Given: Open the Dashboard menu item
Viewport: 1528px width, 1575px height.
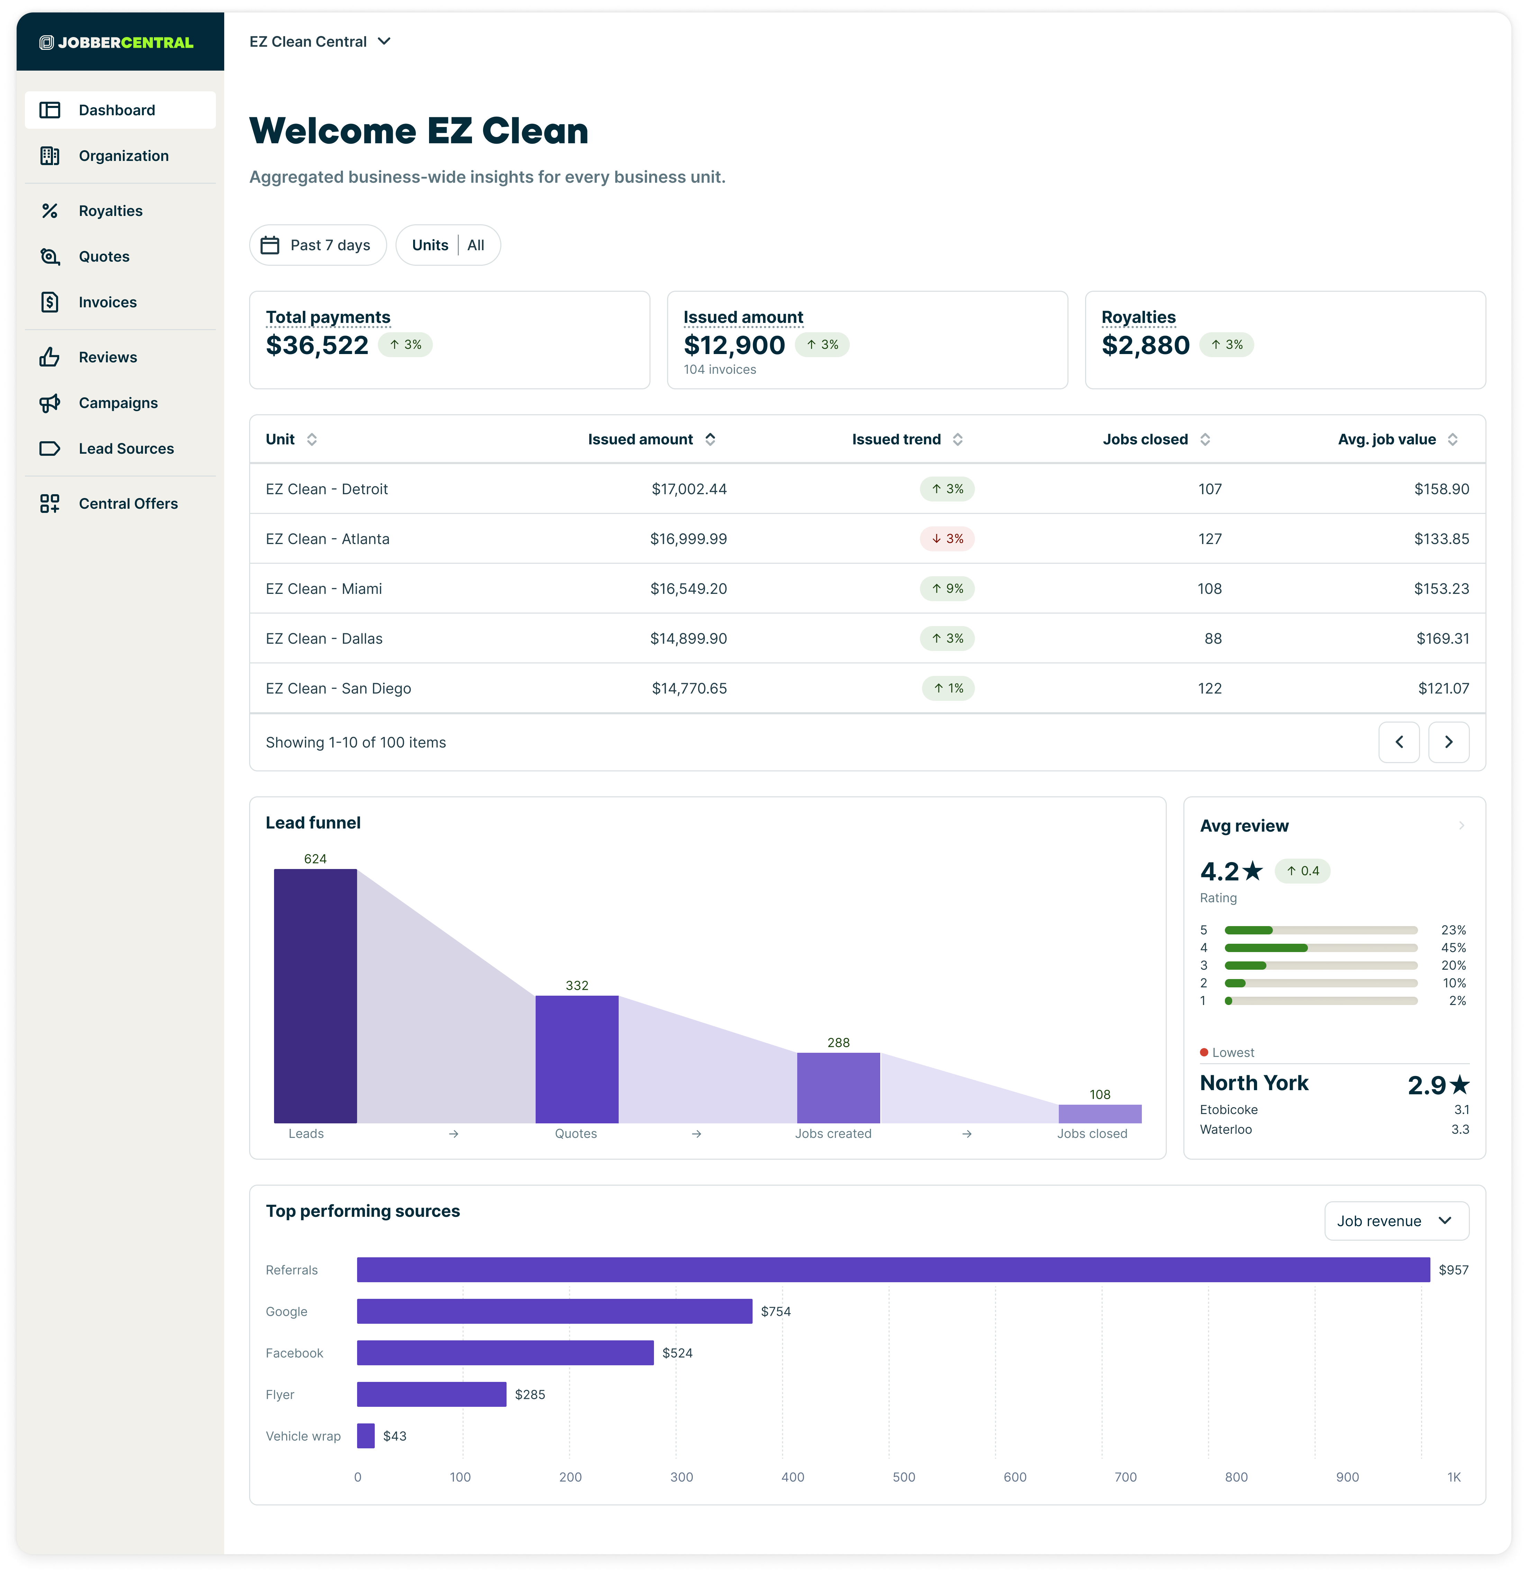Looking at the screenshot, I should point(120,110).
